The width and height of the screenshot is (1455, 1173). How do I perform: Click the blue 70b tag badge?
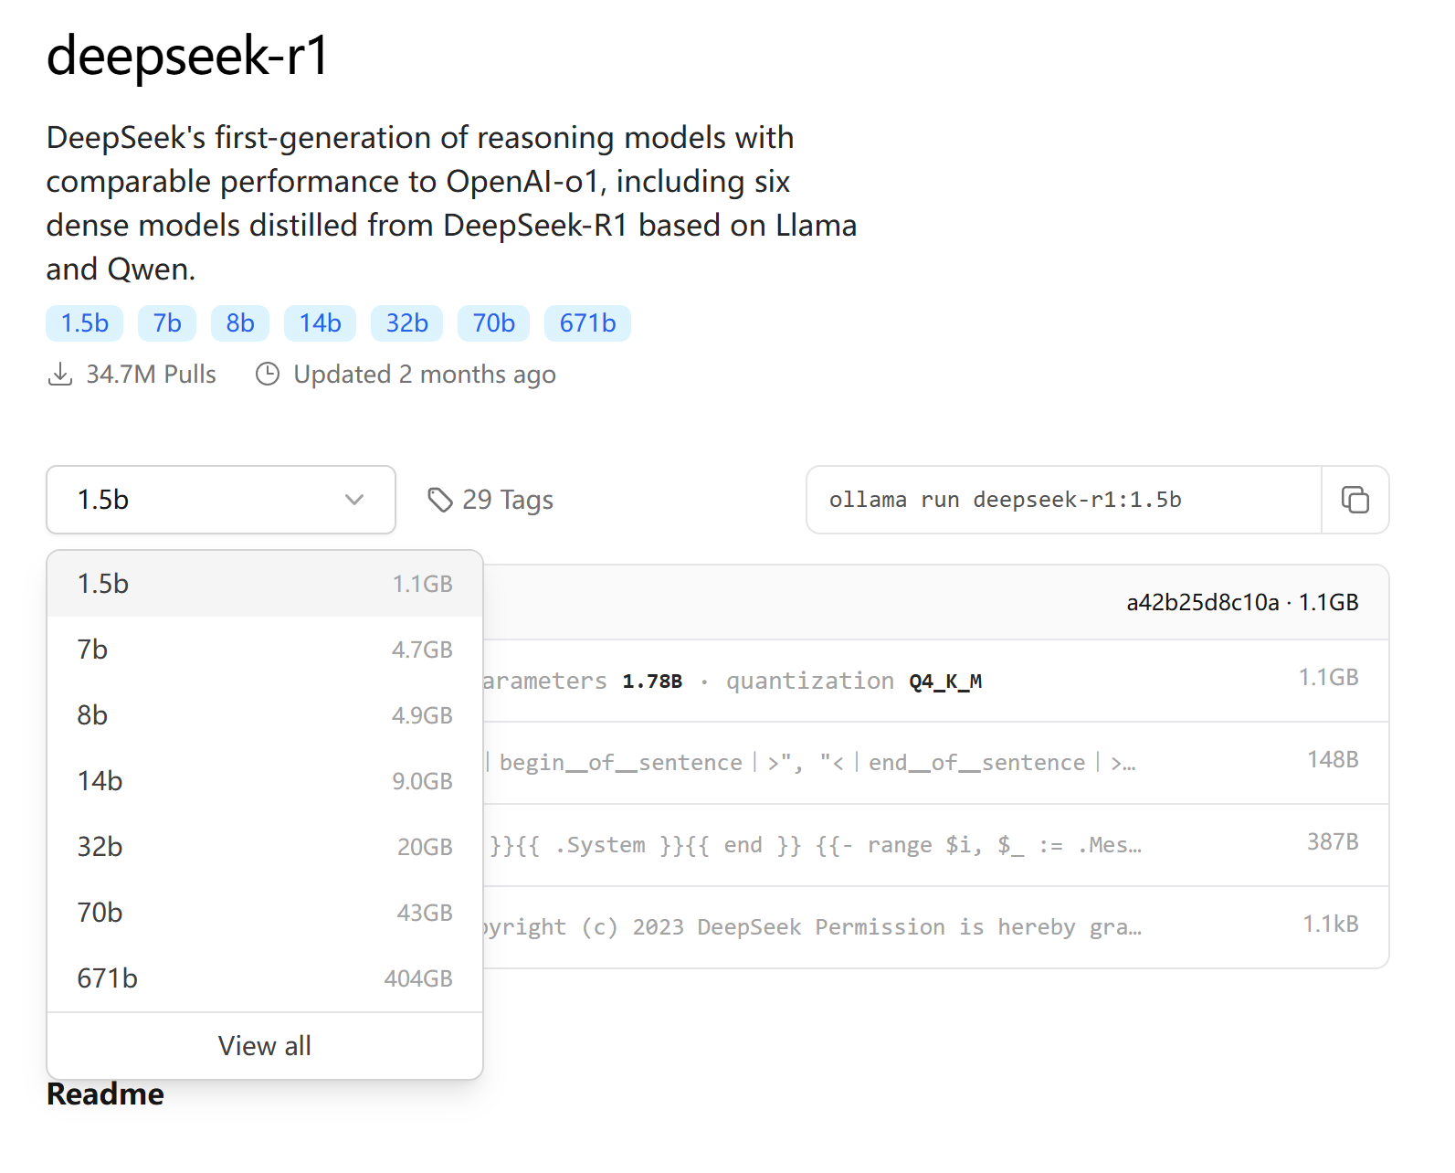coord(493,323)
